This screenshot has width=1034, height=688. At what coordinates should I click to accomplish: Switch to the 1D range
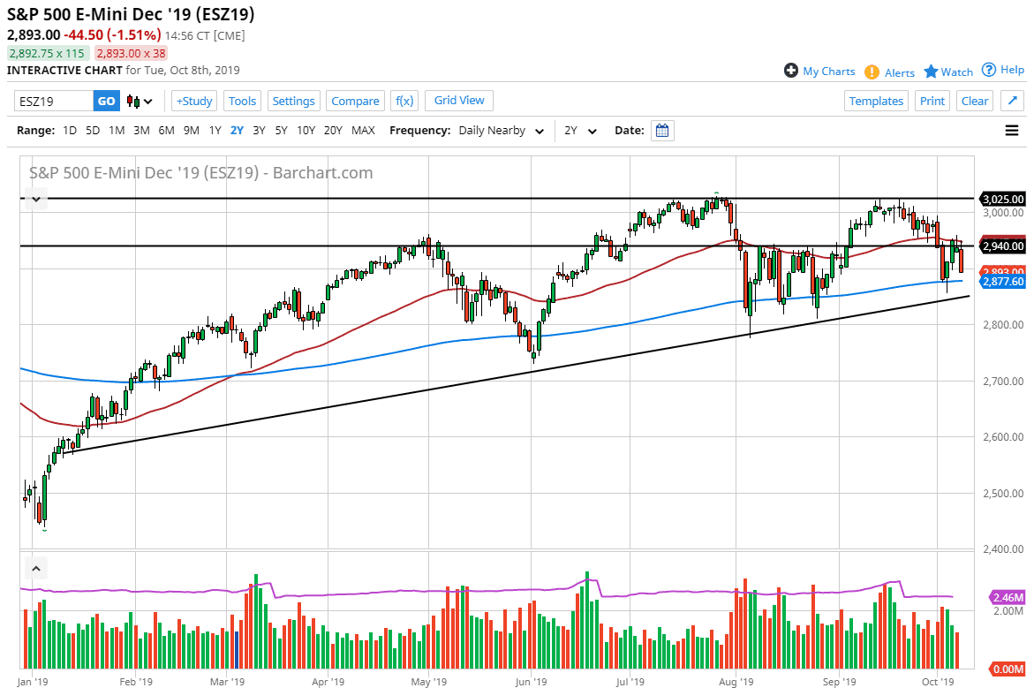(69, 130)
